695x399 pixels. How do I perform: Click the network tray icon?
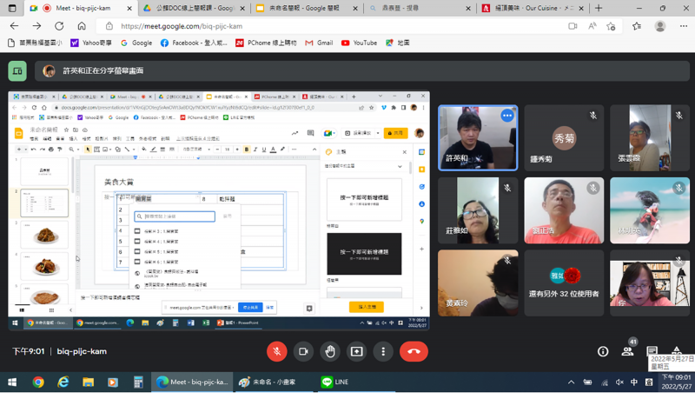pyautogui.click(x=605, y=382)
